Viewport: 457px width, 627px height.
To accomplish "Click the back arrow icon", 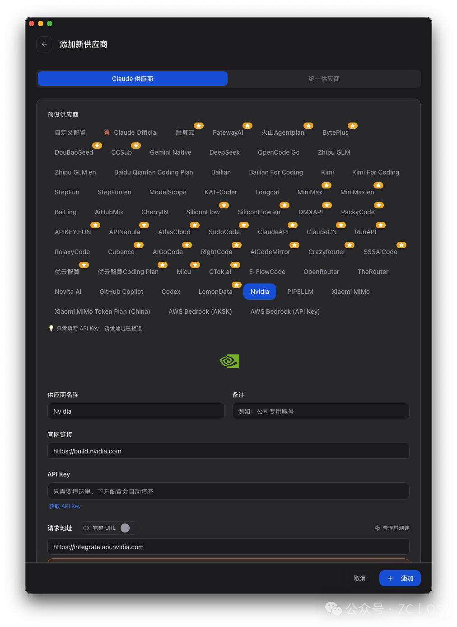I will pyautogui.click(x=44, y=44).
